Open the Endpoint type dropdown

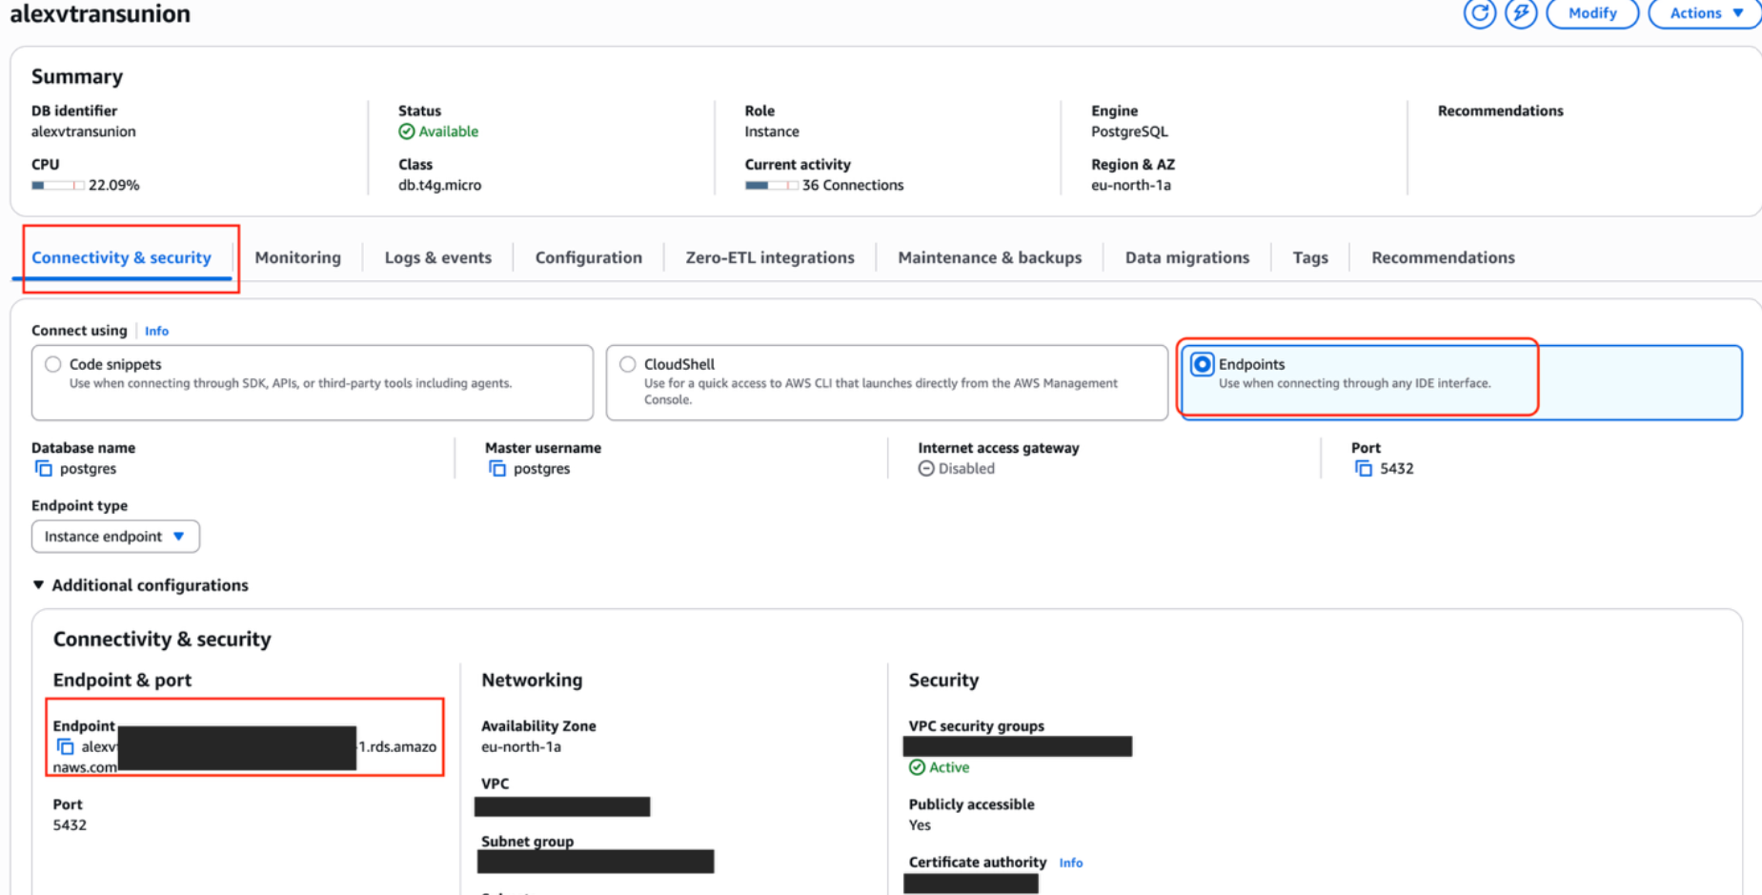(x=115, y=537)
